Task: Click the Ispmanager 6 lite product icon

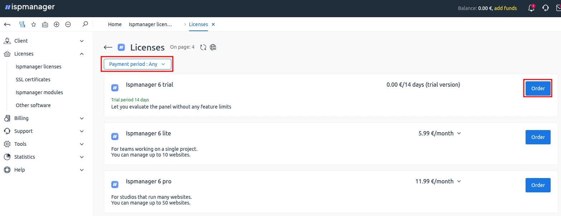Action: click(x=115, y=136)
